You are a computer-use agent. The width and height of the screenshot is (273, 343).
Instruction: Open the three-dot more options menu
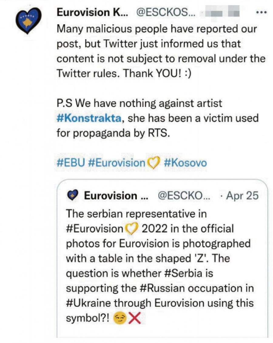261,13
